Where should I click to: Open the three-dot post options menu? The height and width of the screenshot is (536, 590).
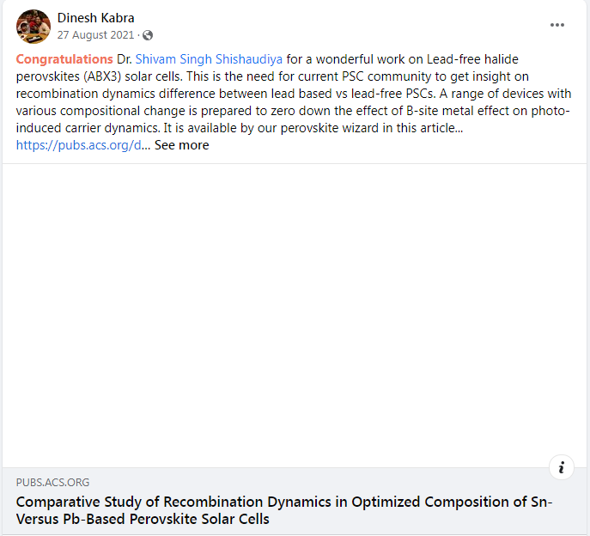click(557, 25)
